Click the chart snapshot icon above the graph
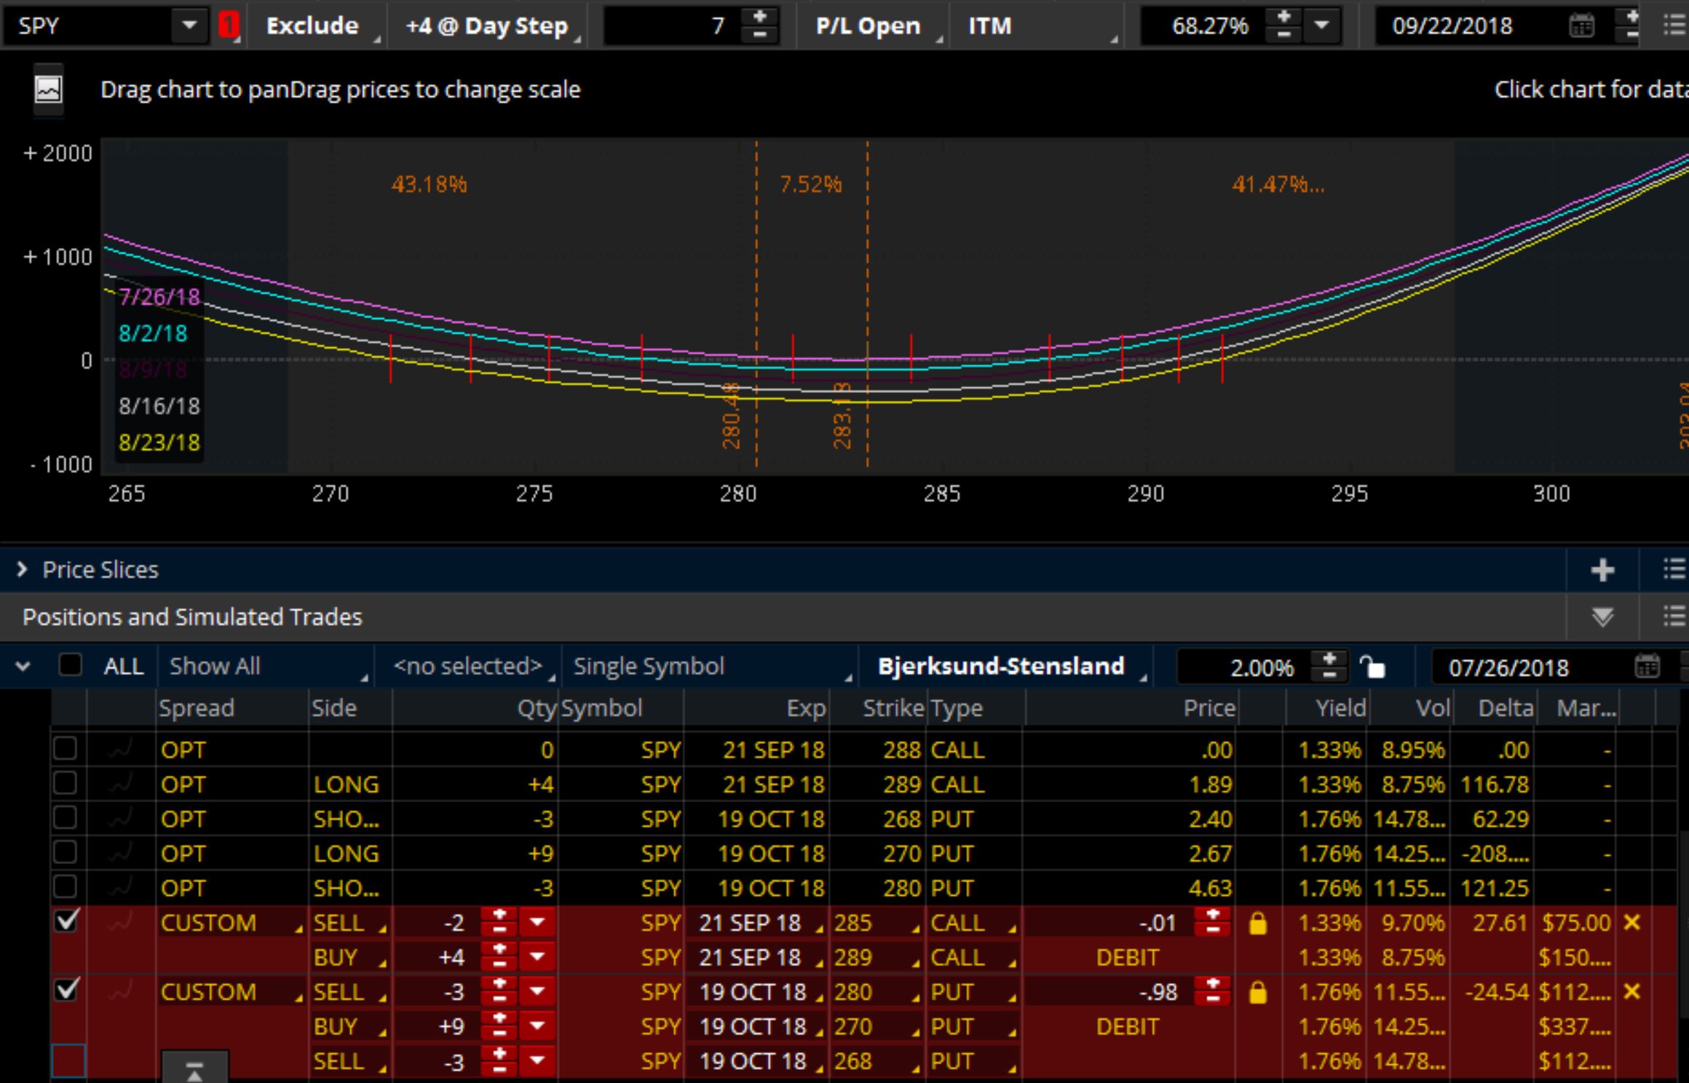 (49, 90)
